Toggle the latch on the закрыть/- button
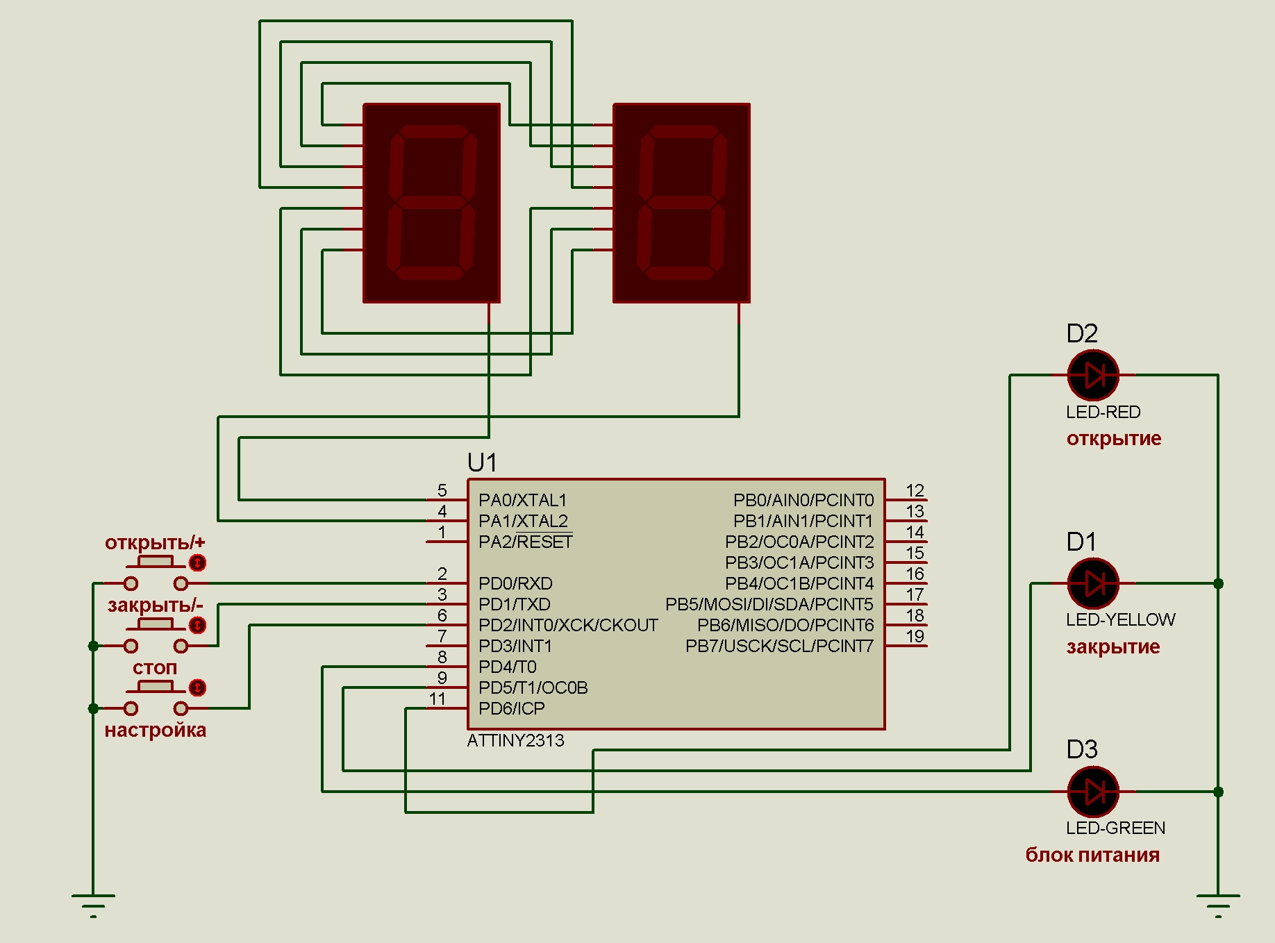This screenshot has width=1275, height=943. (198, 625)
